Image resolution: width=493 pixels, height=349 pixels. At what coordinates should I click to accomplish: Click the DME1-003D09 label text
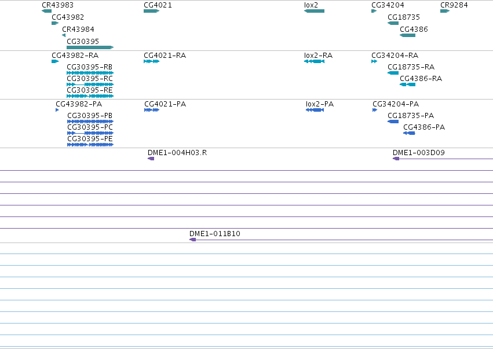tap(419, 153)
